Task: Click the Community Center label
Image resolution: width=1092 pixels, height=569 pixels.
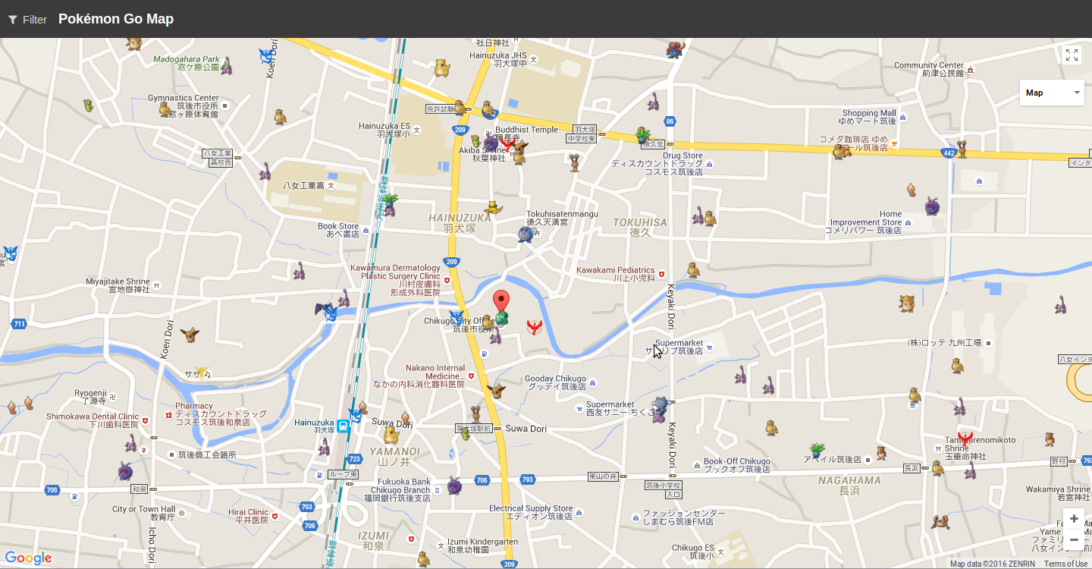Action: pos(928,69)
